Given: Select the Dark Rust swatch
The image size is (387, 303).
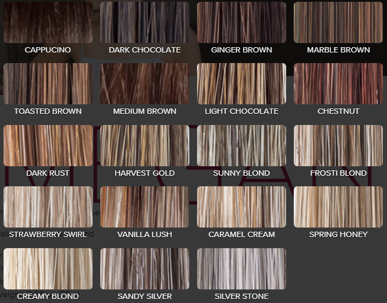Looking at the screenshot, I should click(48, 146).
